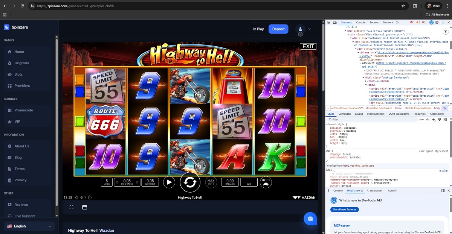452x234 pixels.
Task: Expand the user profile menu chevron
Action: click(x=310, y=29)
